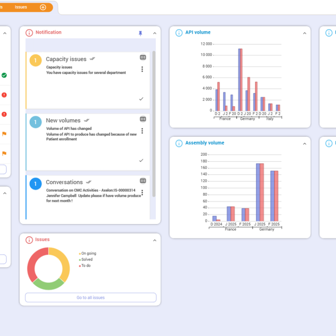Collapse the Assembly volume chart panel
Viewport: 336px width, 336px height.
coord(304,144)
